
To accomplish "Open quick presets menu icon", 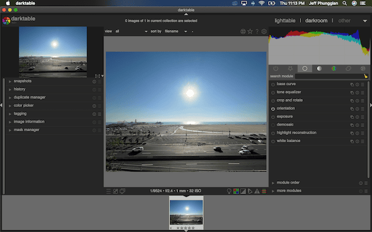I will click(108, 191).
